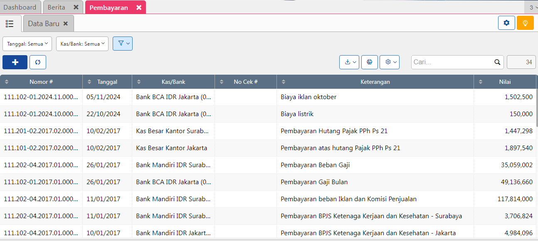Select the 'Pembayaran Beban Gaji' row
The height and width of the screenshot is (241, 538).
click(268, 165)
